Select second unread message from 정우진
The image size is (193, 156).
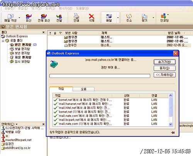click(x=119, y=41)
